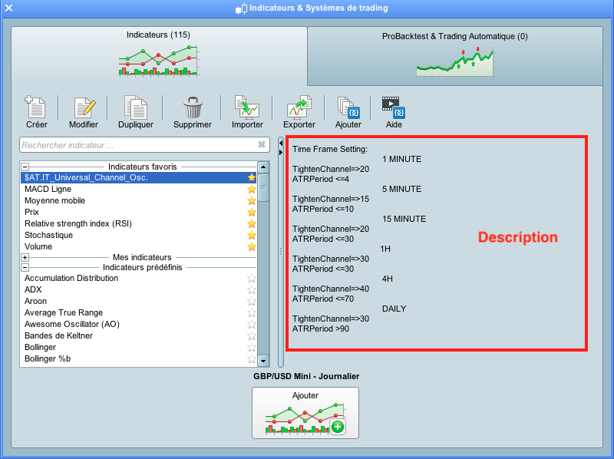
Task: Click the left collapse arrow of description panel
Action: (x=281, y=144)
